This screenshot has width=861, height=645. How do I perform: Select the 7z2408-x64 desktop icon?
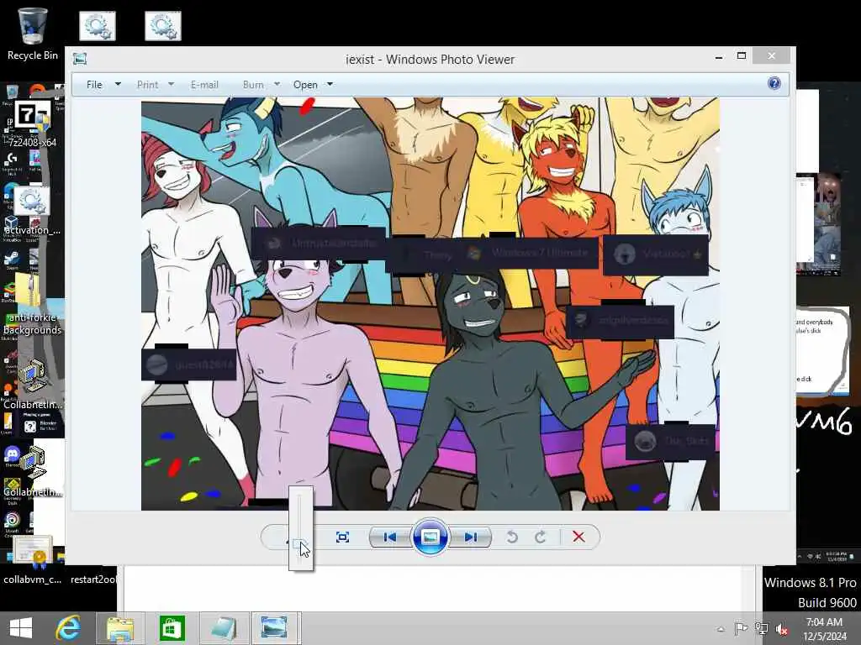tap(33, 124)
